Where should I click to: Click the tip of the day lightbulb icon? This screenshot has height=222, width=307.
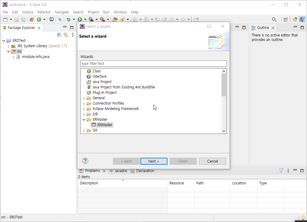point(303,218)
